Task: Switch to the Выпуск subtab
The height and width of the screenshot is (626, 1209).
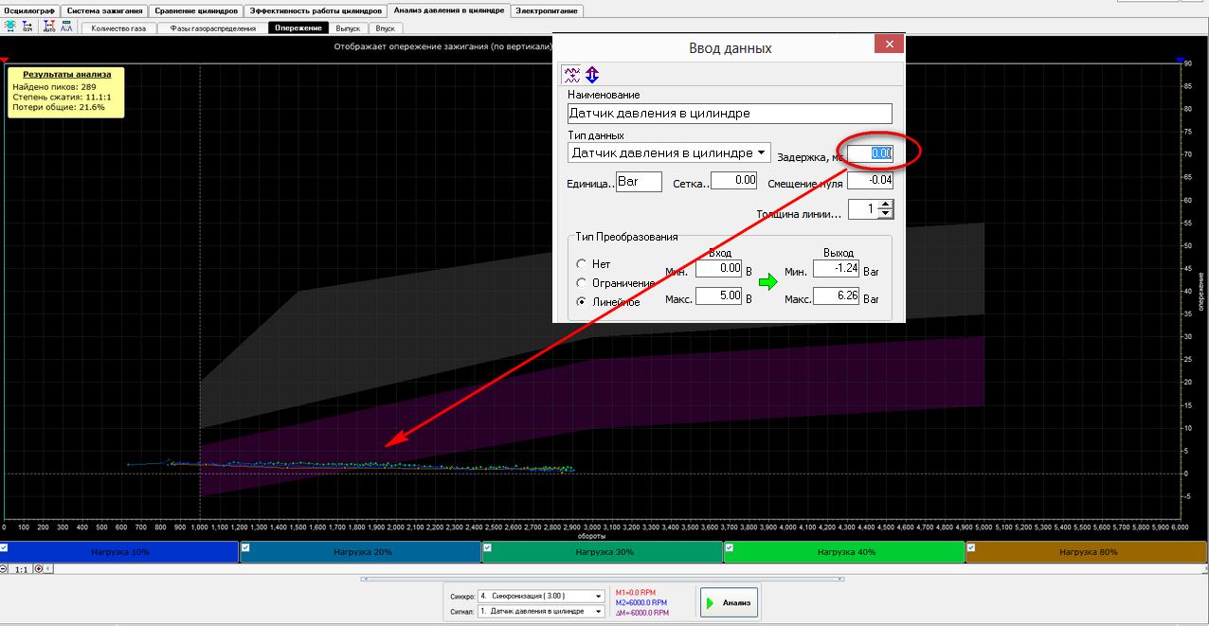Action: click(x=348, y=28)
